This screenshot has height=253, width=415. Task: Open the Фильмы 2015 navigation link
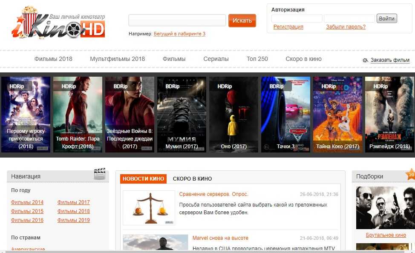coord(27,211)
